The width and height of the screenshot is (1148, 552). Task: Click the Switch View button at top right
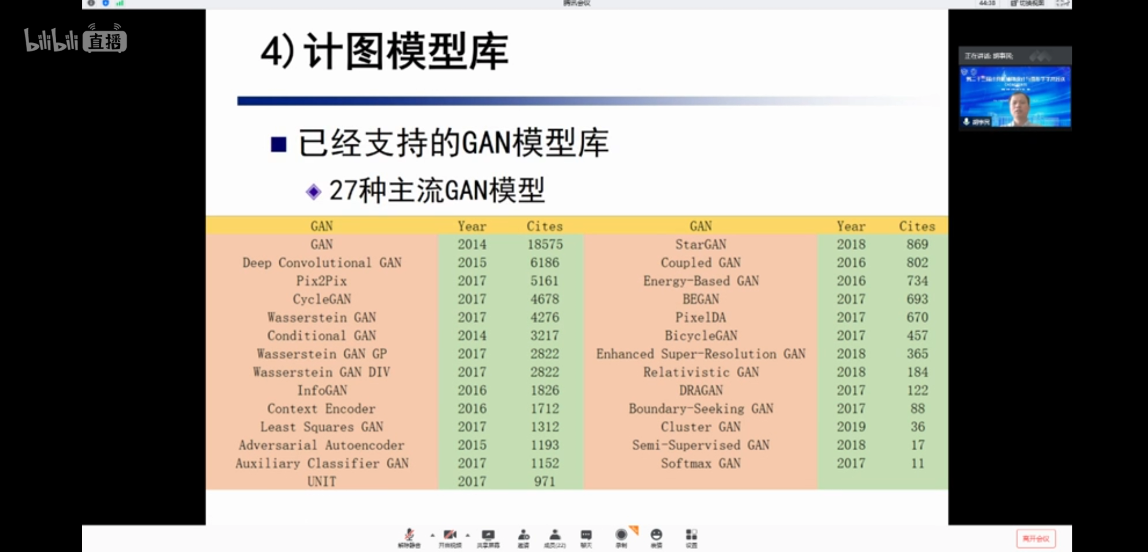(1027, 4)
